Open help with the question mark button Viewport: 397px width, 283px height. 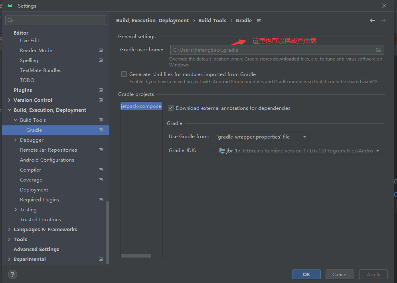[12, 274]
